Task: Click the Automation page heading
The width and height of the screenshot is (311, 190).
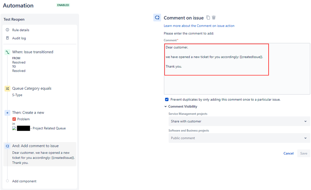Action: [x=18, y=6]
